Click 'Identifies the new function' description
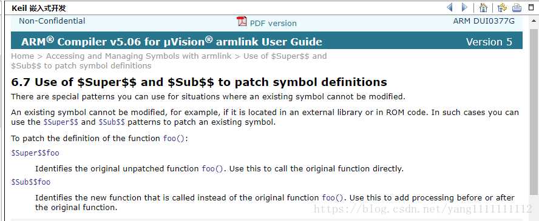Screen dimensions: 539x221 pyautogui.click(x=274, y=202)
